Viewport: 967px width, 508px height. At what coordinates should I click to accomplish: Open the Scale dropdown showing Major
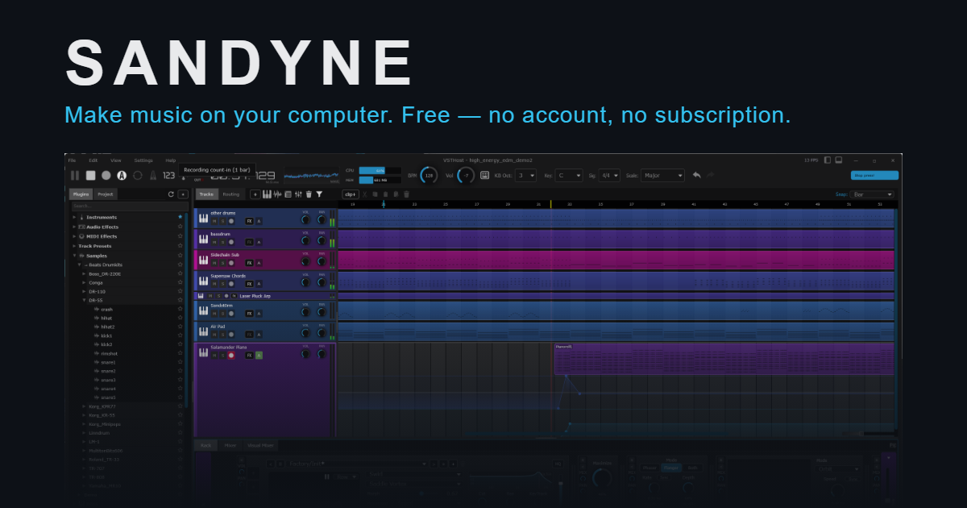(x=662, y=175)
